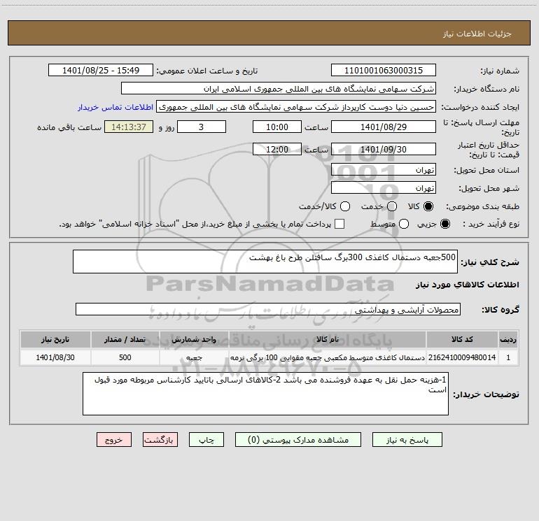Click the تاریخ نیاز column header

click(x=55, y=339)
